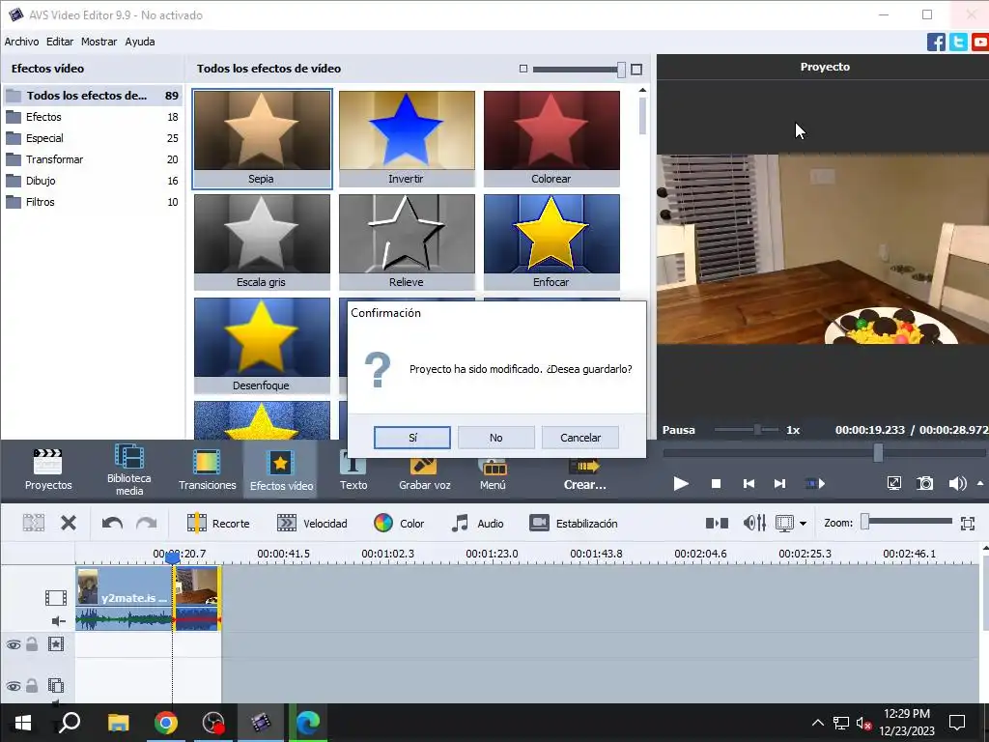989x742 pixels.
Task: Select the Especial folder
Action: pyautogui.click(x=92, y=138)
